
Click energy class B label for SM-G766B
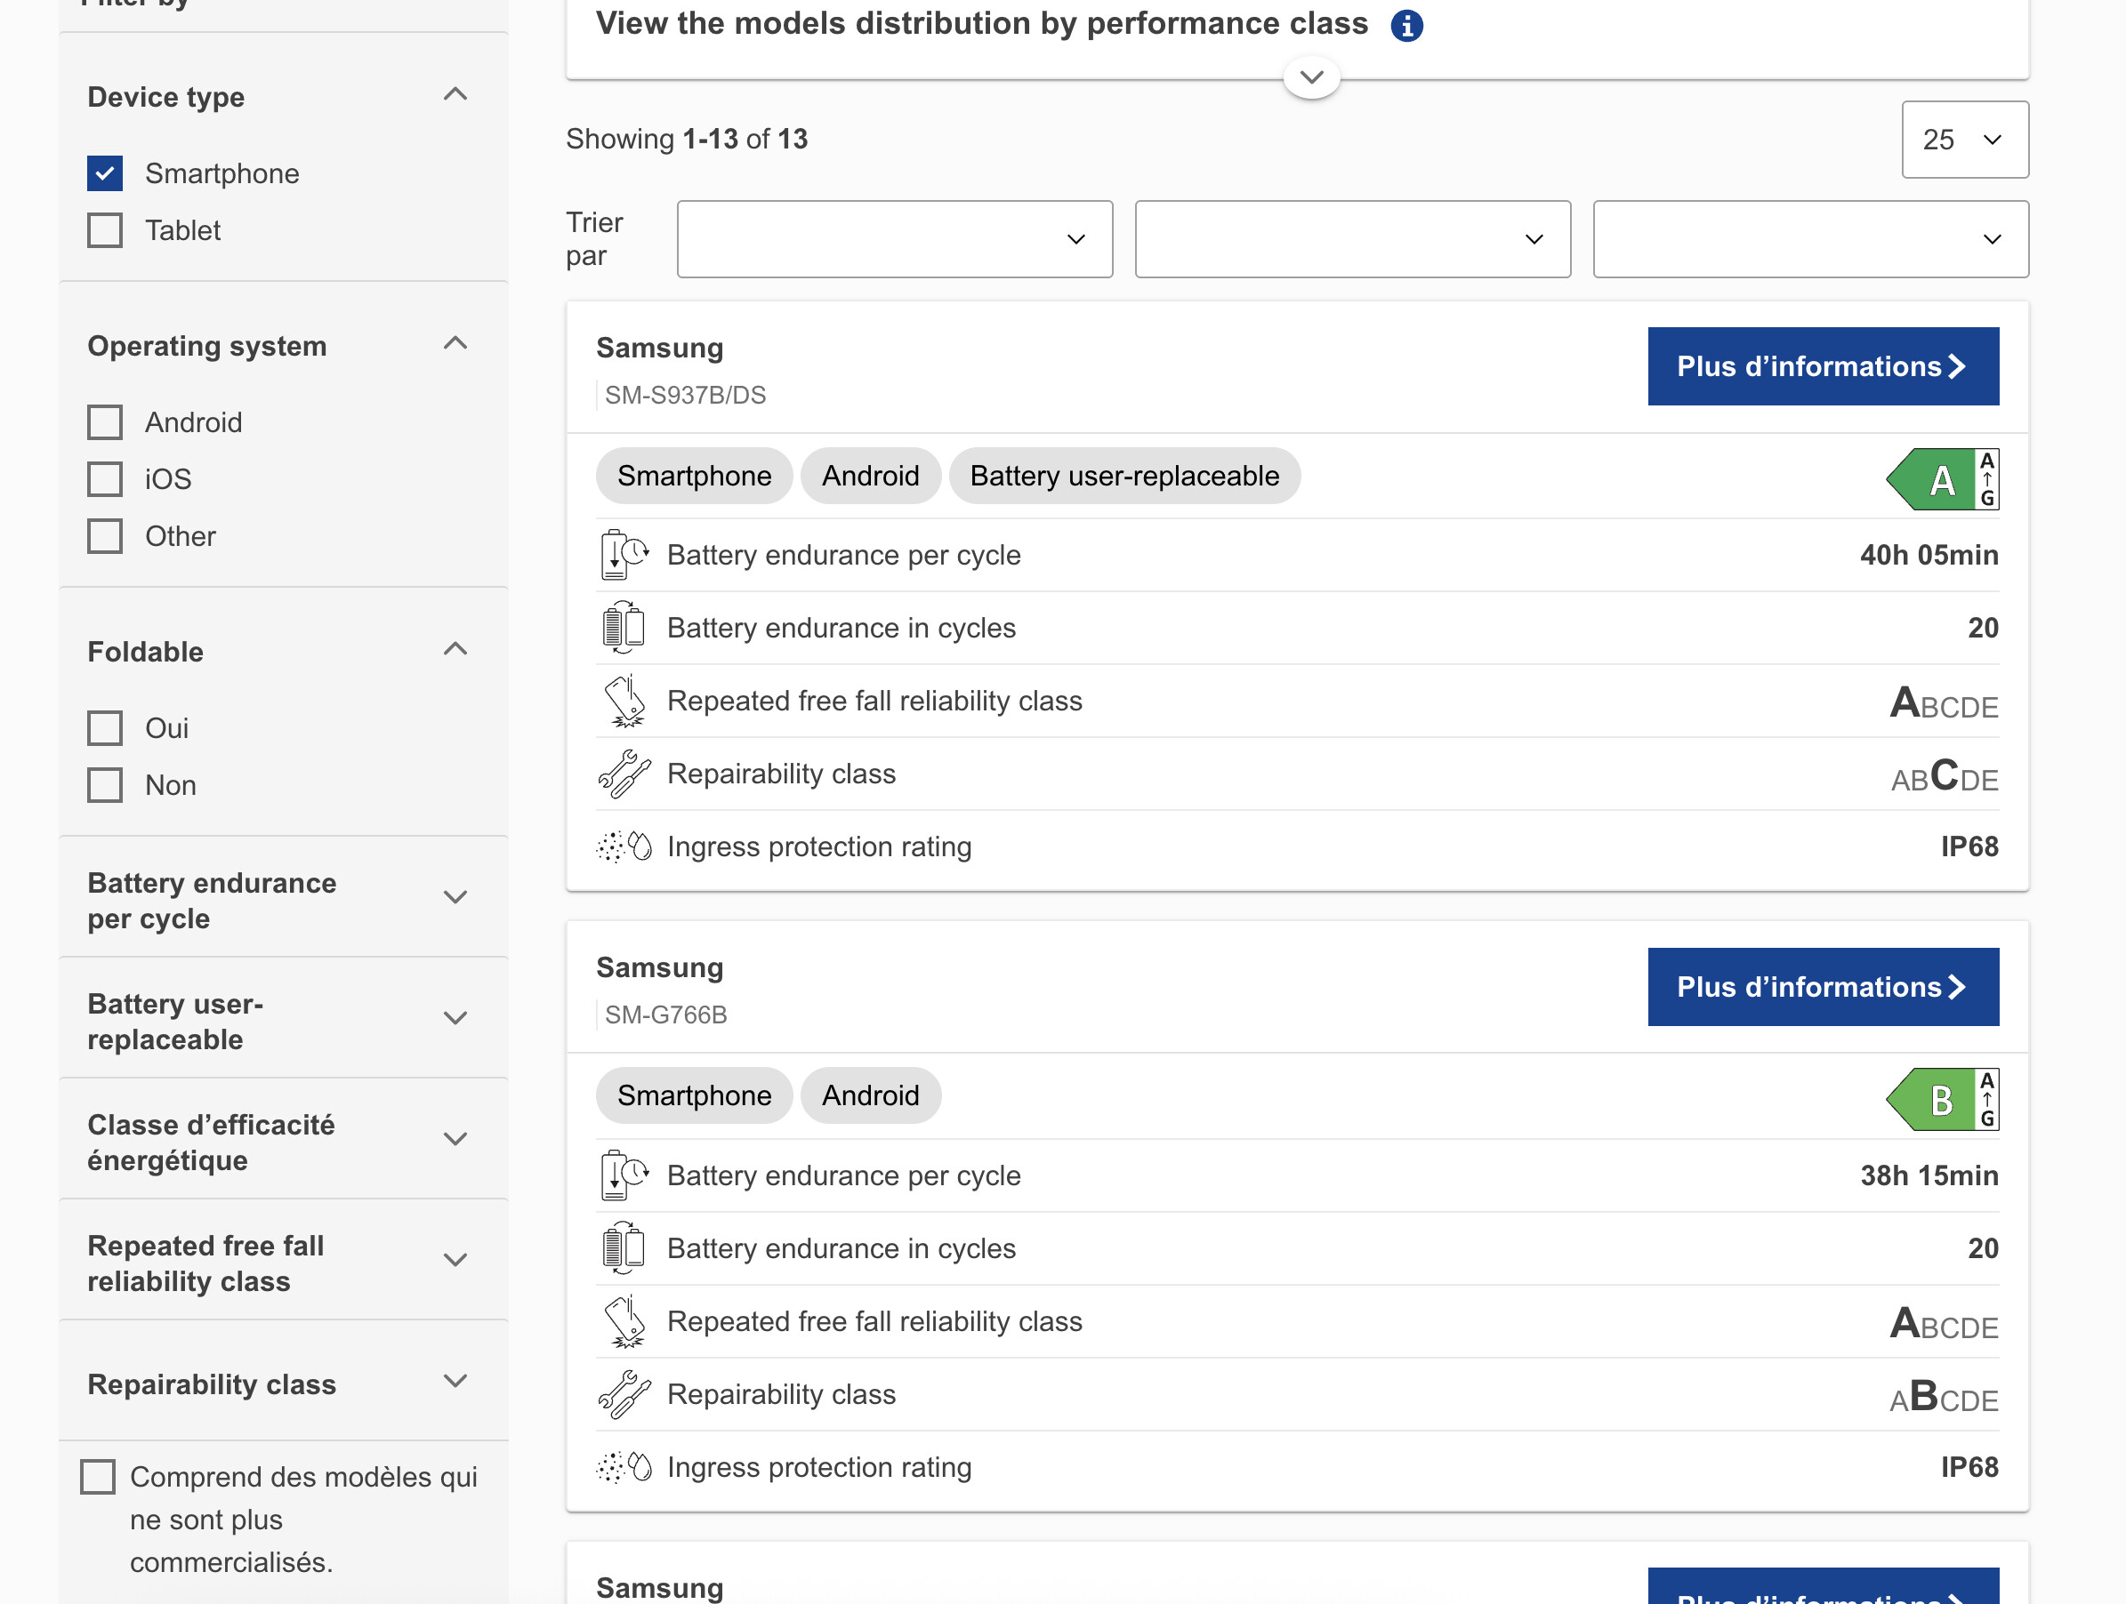point(1943,1100)
